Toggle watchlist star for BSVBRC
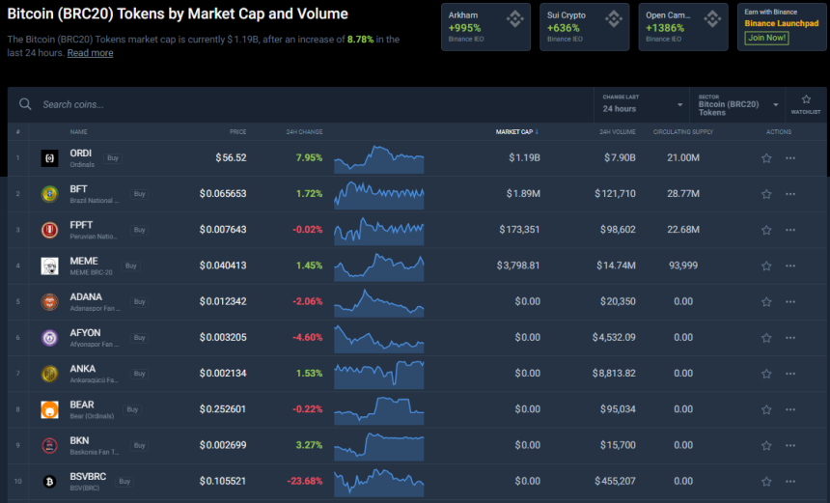 [x=766, y=481]
